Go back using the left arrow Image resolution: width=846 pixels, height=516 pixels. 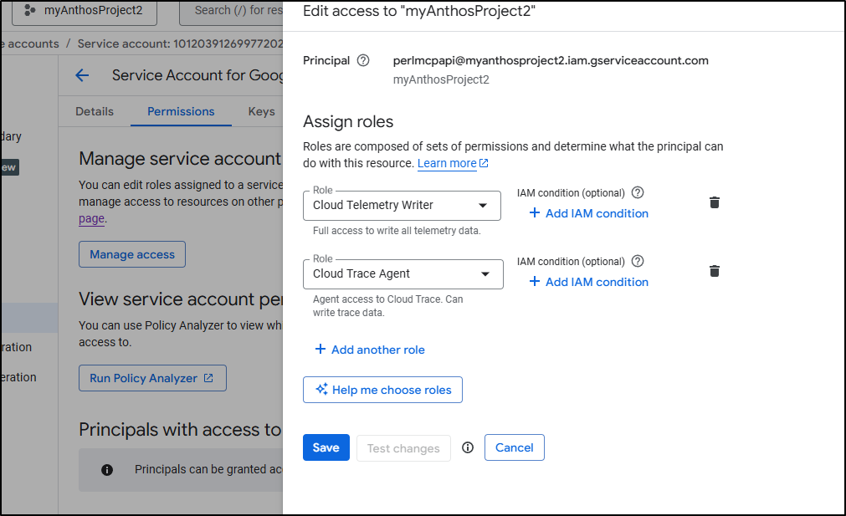(82, 75)
